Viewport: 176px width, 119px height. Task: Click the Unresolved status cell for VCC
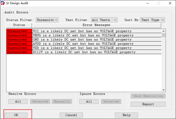[x=19, y=31]
